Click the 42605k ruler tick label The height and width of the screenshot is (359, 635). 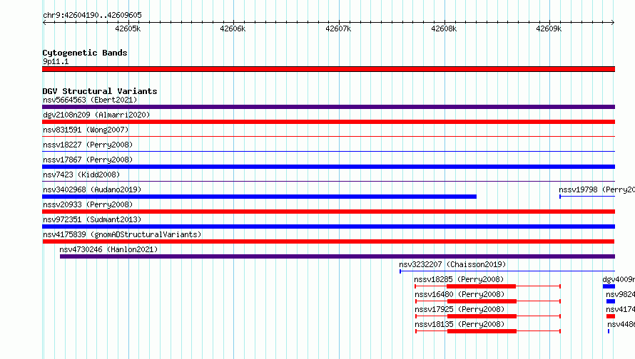128,28
